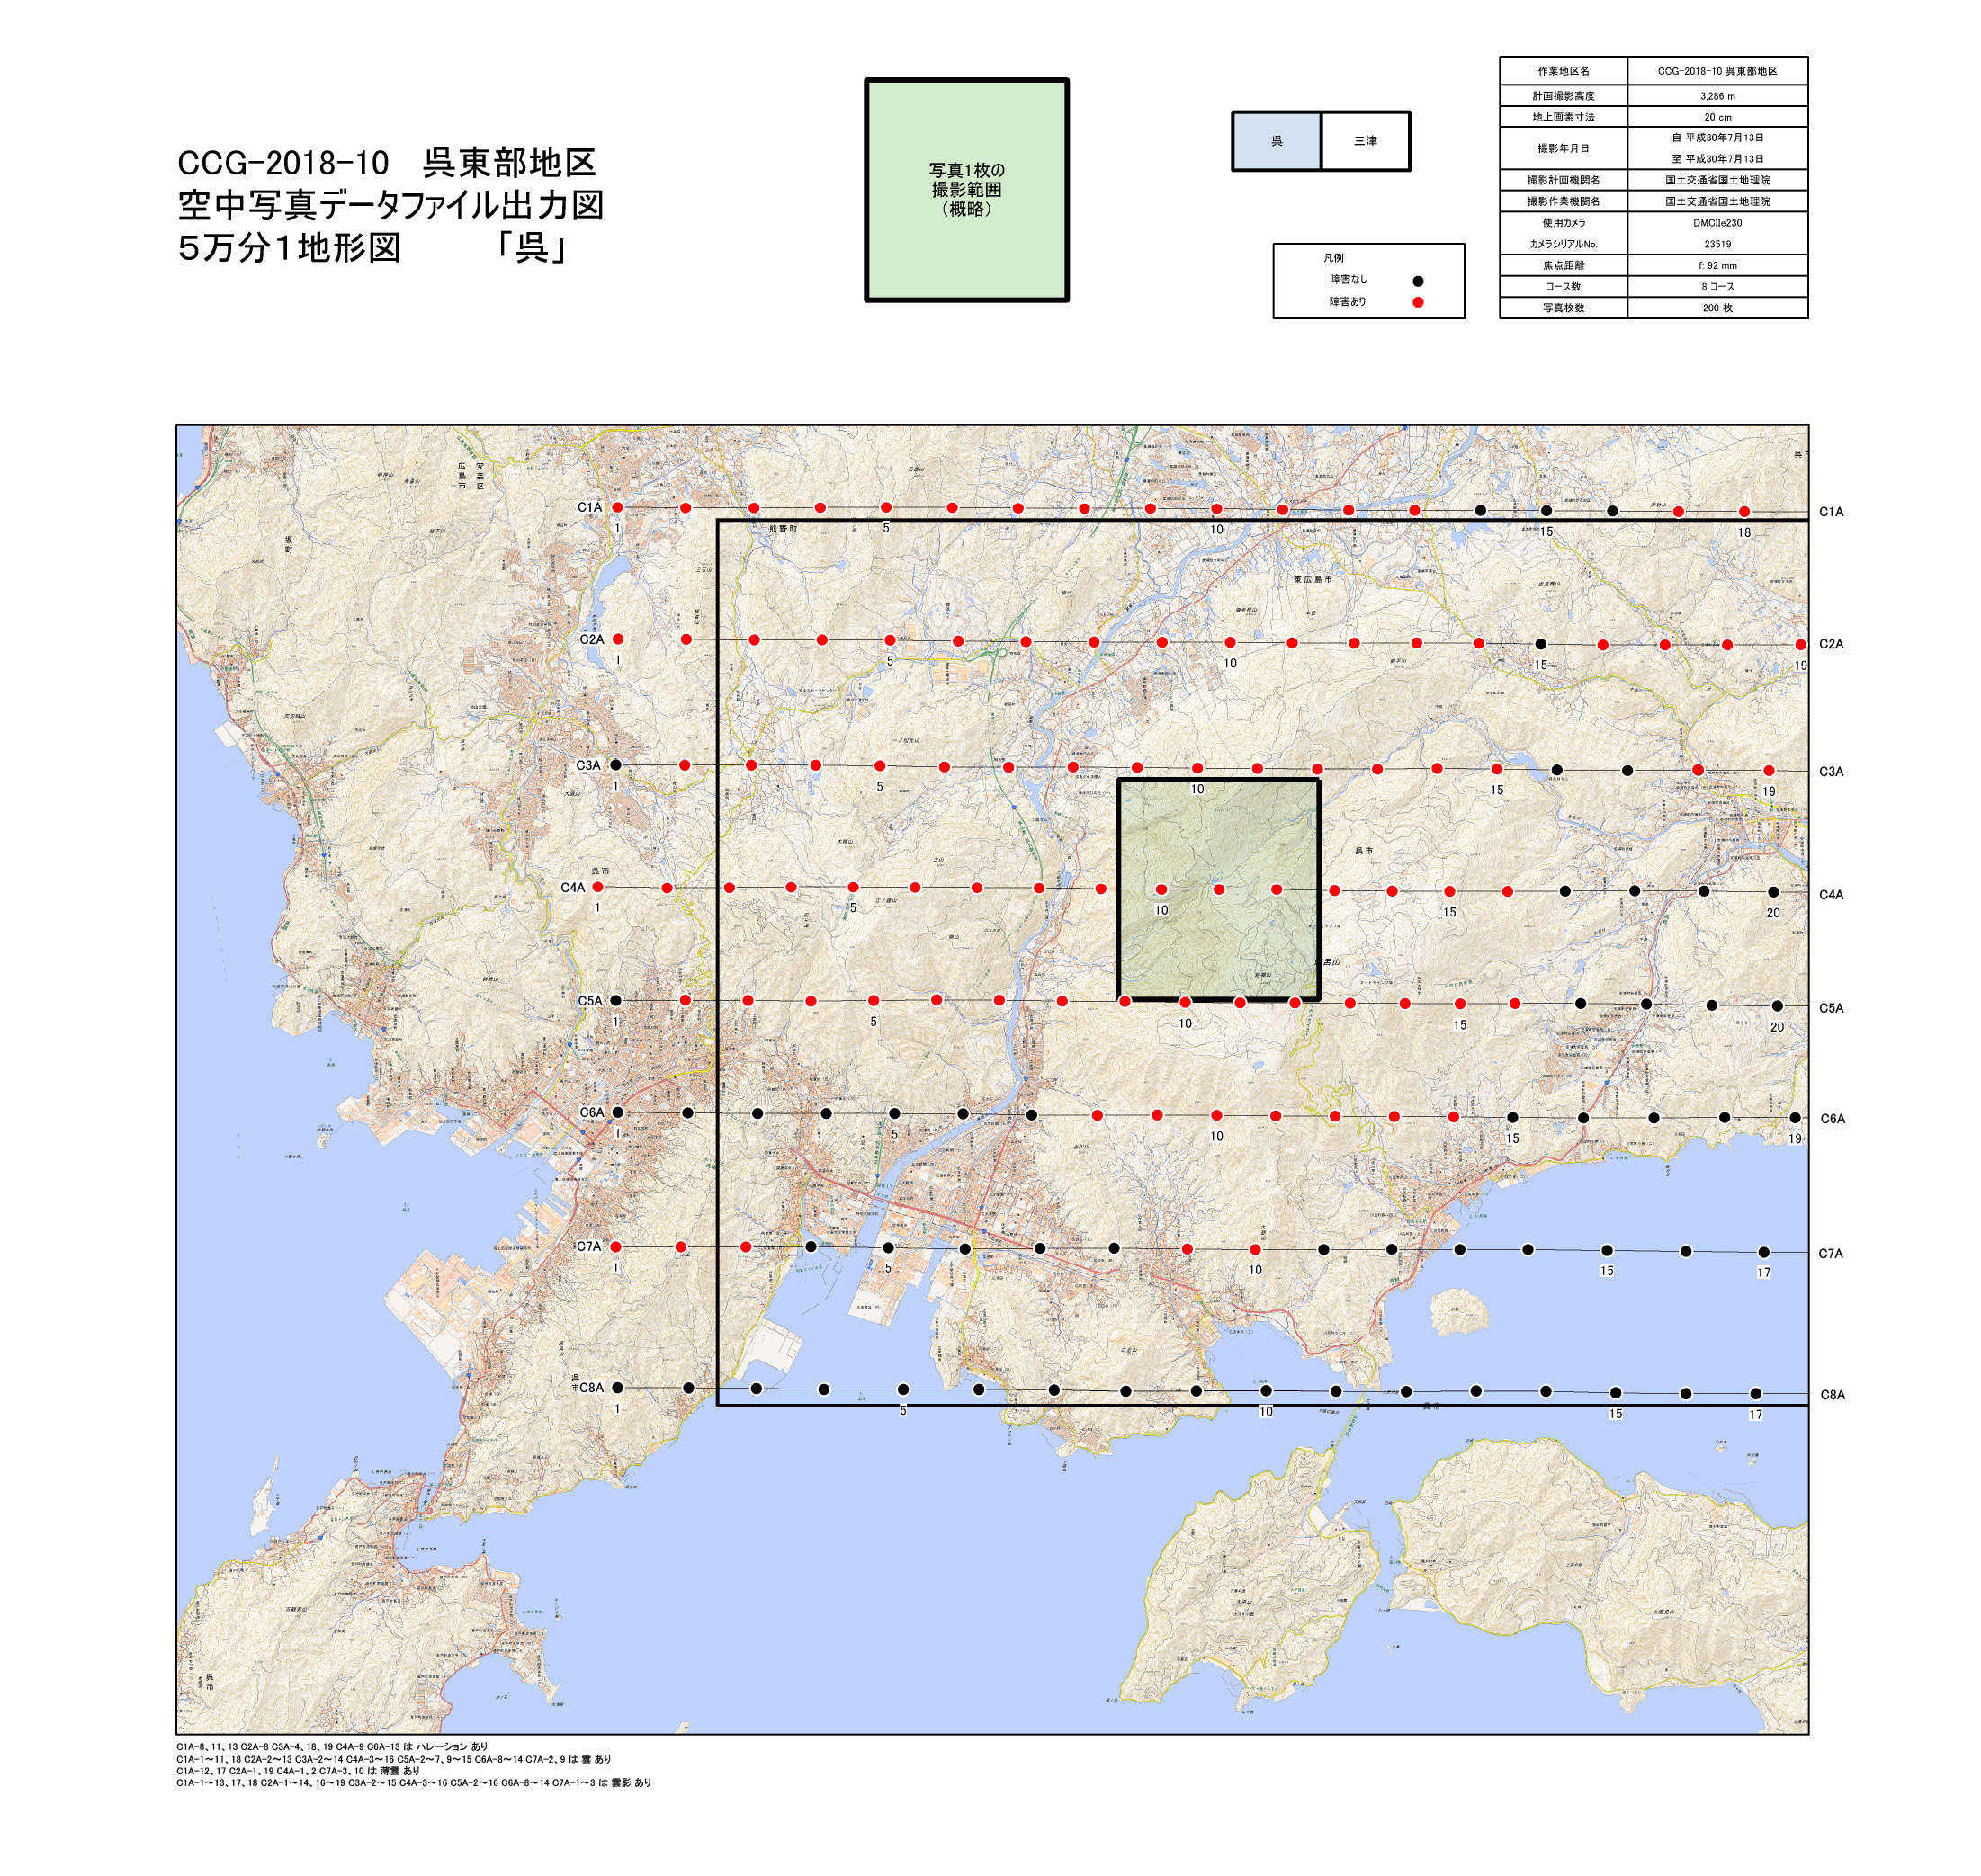The image size is (1981, 1876).
Task: Click the f: 92 mm value
Action: click(1717, 265)
